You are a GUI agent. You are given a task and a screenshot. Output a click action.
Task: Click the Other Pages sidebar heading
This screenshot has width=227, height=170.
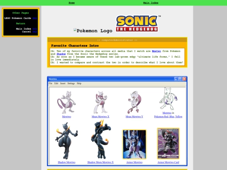(21, 13)
